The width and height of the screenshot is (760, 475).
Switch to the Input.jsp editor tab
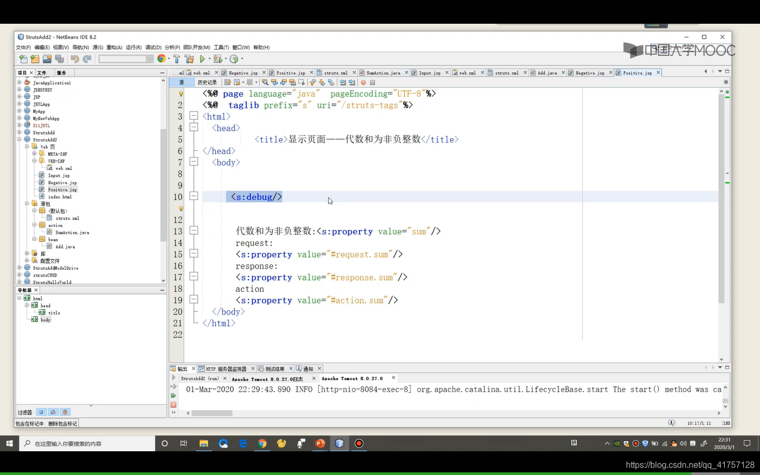(430, 73)
